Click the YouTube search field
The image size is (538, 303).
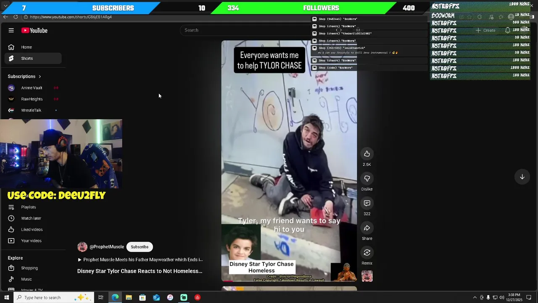(x=246, y=30)
